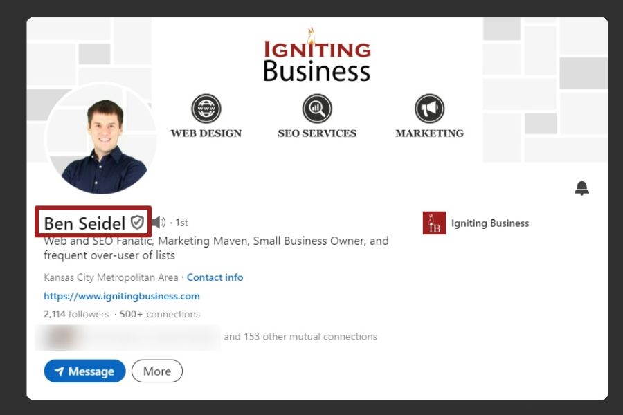The height and width of the screenshot is (415, 623).
Task: Click the Ben Seidel profile name
Action: click(x=84, y=223)
